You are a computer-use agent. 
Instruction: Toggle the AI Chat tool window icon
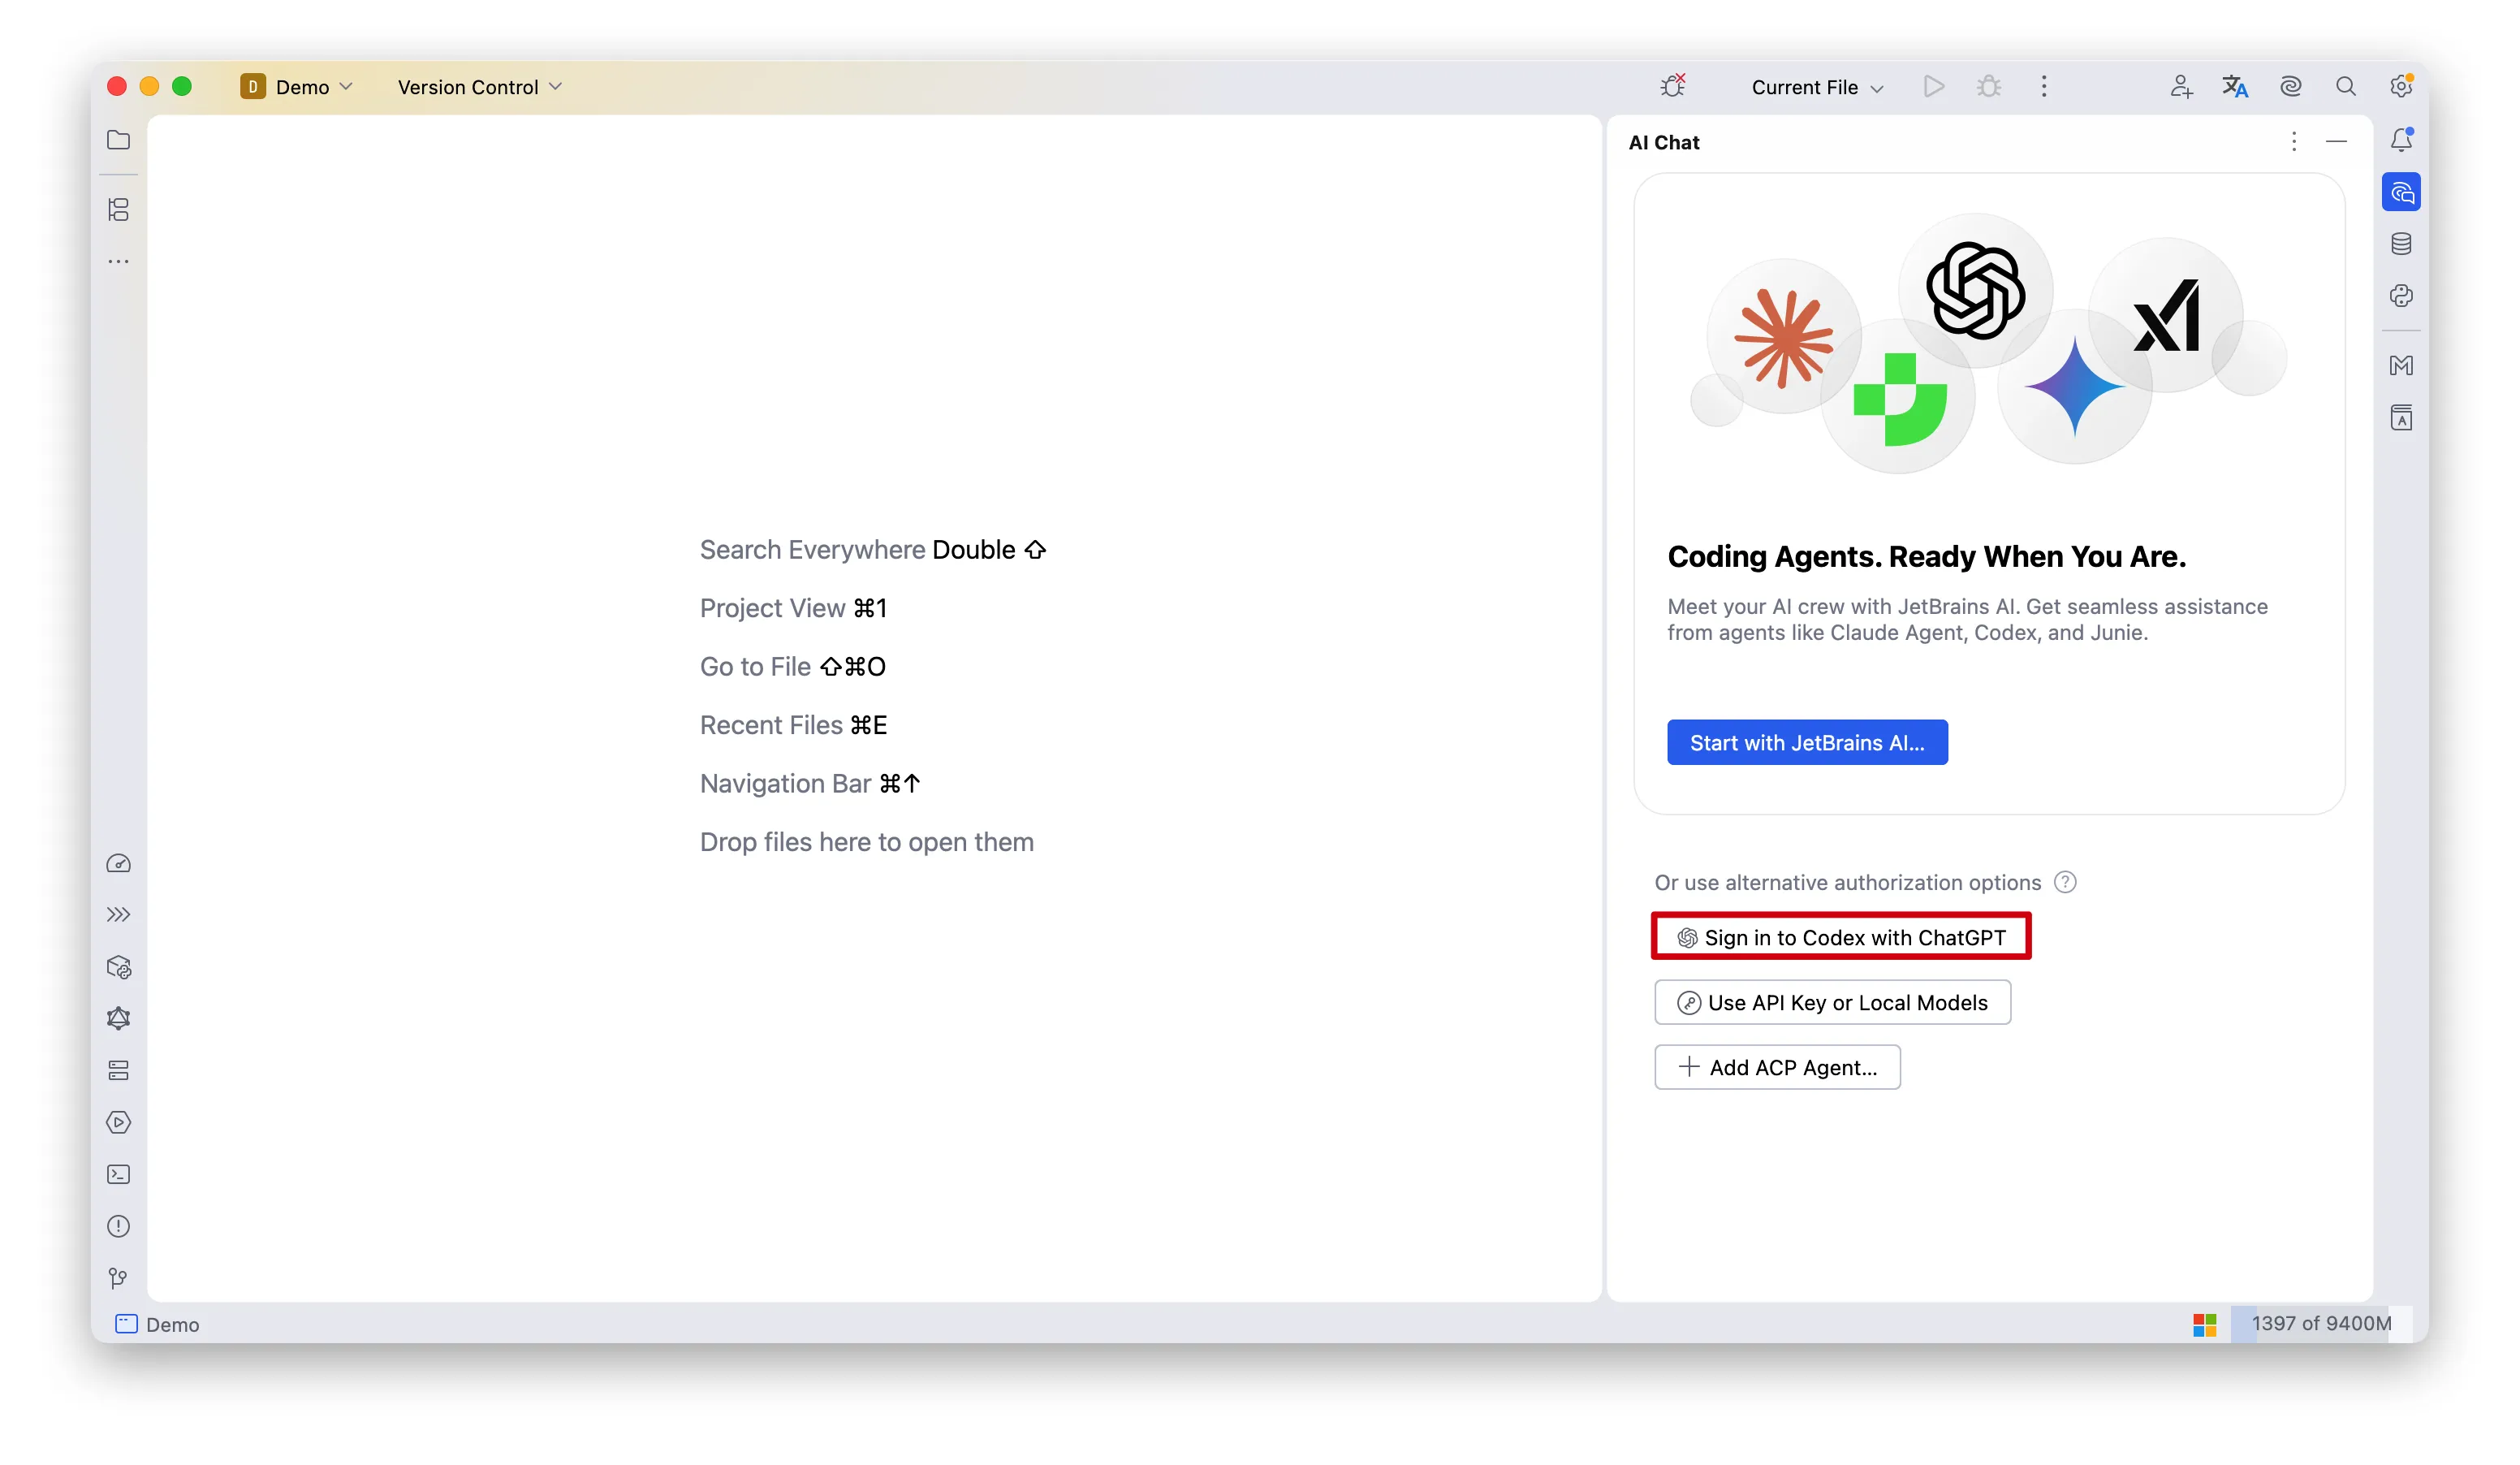point(2401,192)
